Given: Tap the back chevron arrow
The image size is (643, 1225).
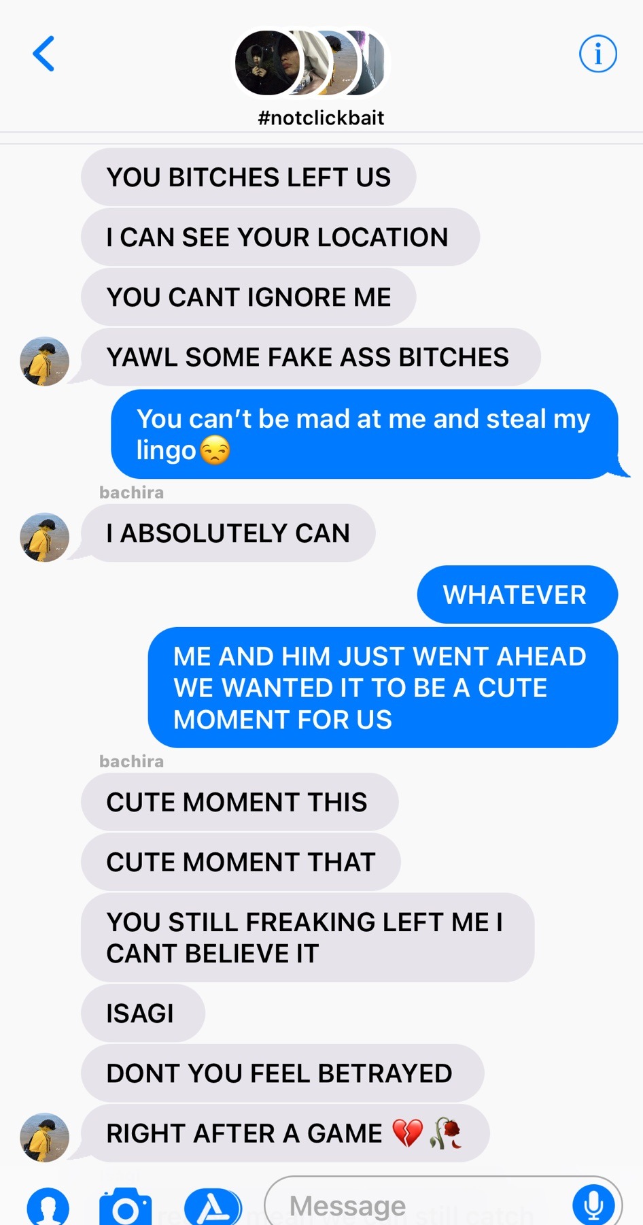Looking at the screenshot, I should (x=44, y=54).
